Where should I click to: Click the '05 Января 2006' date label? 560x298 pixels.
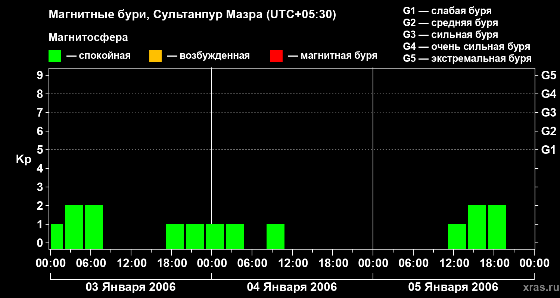coord(453,287)
